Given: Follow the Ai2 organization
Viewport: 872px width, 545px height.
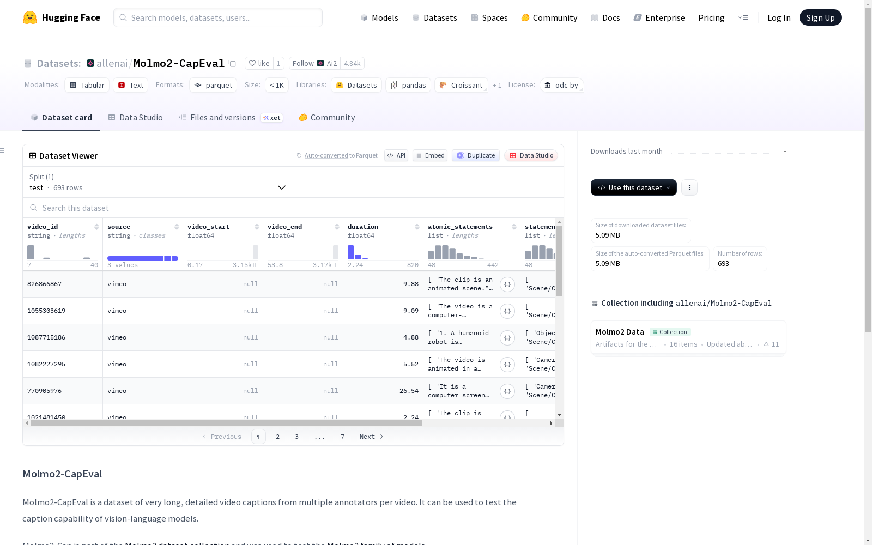Looking at the screenshot, I should click(x=314, y=63).
